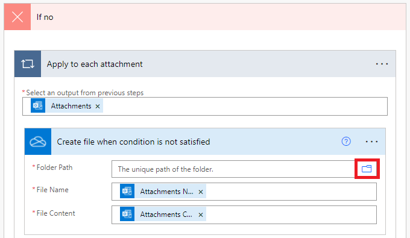This screenshot has height=238, width=410.
Task: Remove the Attachments token from output field
Action: (98, 106)
